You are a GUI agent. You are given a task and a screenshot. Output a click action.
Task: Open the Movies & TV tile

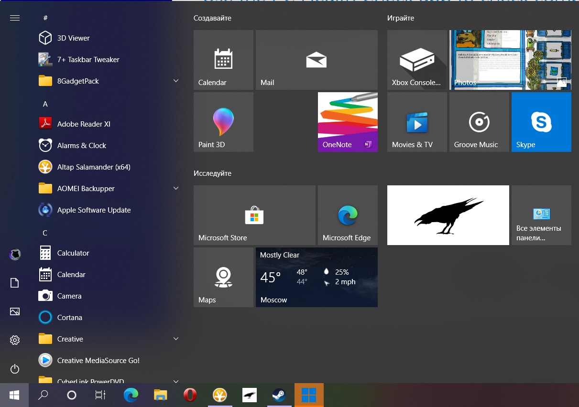coord(417,122)
